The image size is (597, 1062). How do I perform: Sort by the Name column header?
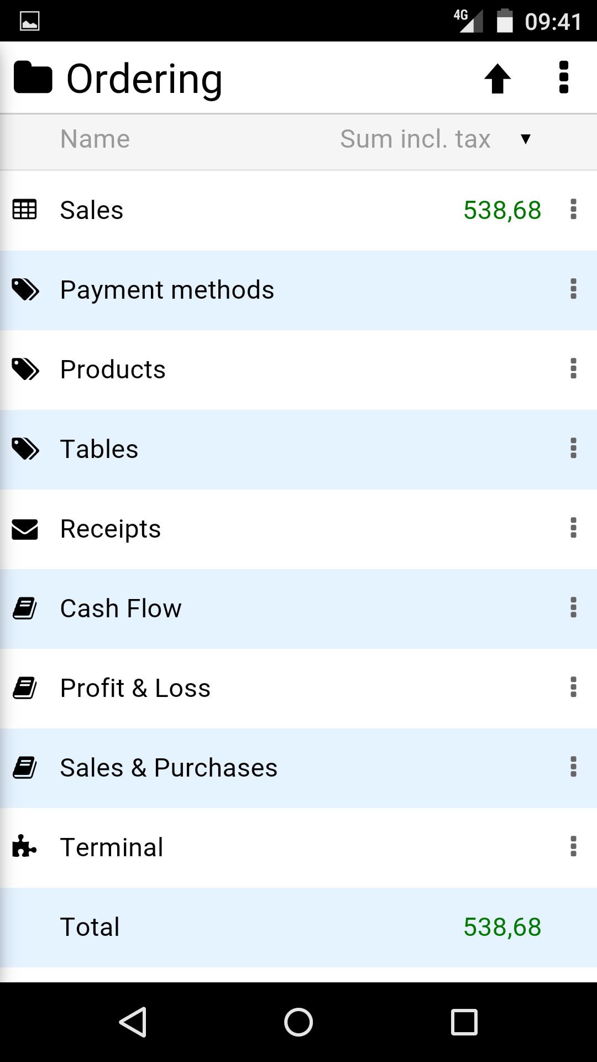(x=95, y=139)
